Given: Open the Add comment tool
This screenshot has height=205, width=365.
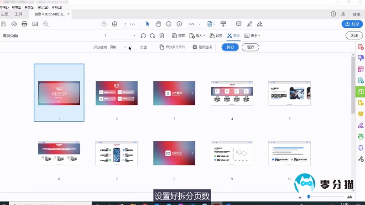Looking at the screenshot, I should pos(239,24).
